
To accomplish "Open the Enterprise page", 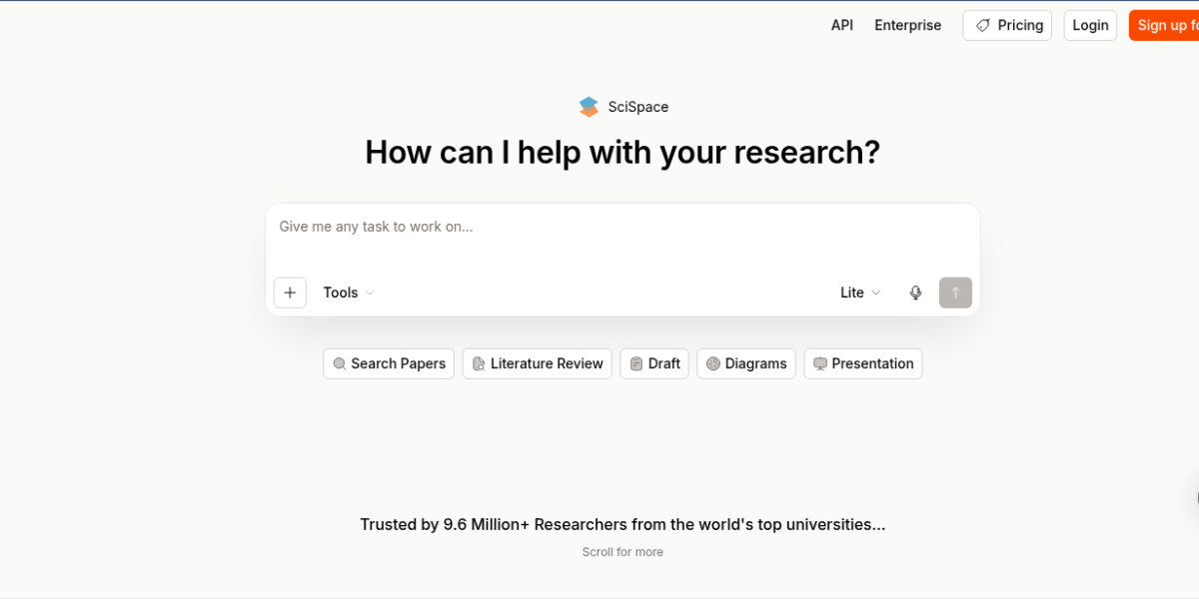I will click(907, 25).
